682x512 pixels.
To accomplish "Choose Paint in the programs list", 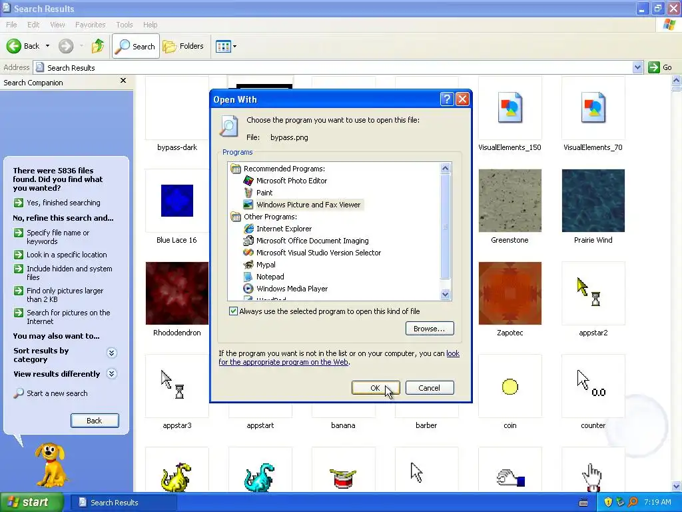I will point(264,193).
